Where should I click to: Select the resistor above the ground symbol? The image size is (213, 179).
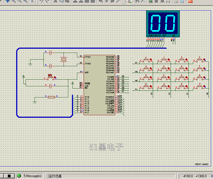click(x=51, y=97)
